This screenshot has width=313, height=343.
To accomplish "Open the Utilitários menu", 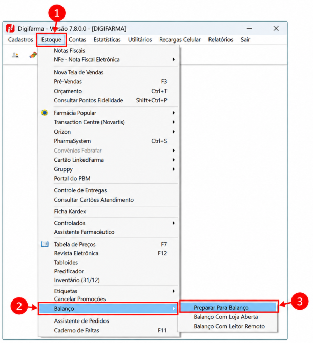I will coord(140,40).
